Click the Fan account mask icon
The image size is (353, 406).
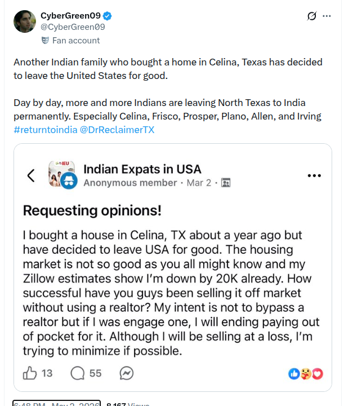click(x=45, y=41)
